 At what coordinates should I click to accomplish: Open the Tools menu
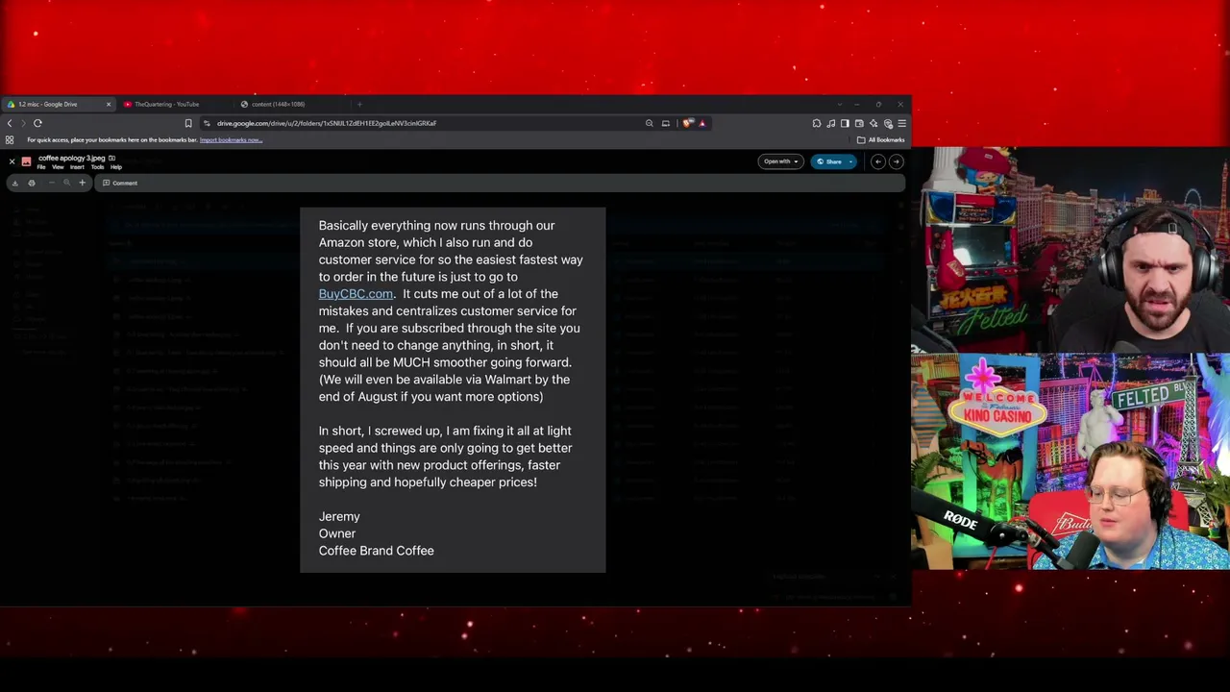click(x=97, y=167)
